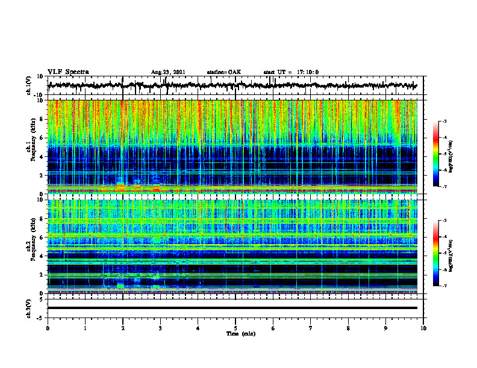Click time axis tick label "7"
Screen dimensions: 477x368
coord(311,328)
